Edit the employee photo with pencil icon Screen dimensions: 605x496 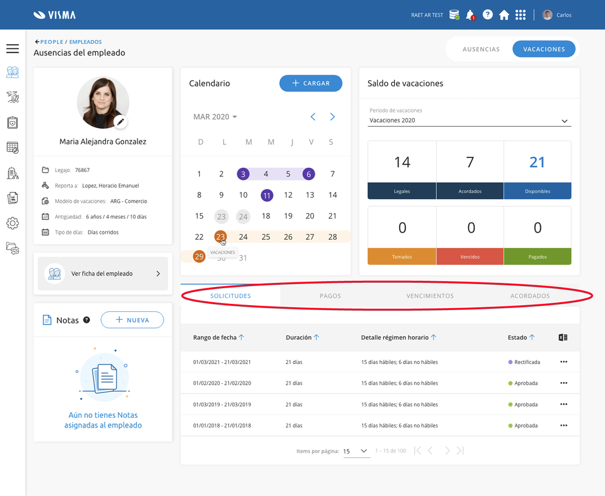[x=121, y=122]
